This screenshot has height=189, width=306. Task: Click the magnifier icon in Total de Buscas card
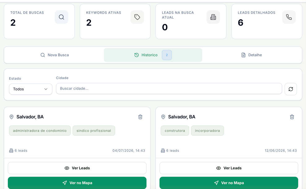[x=62, y=17]
